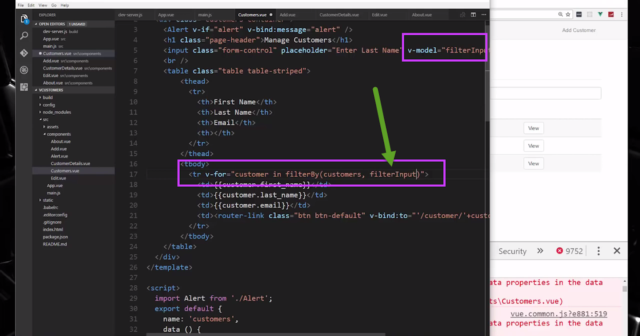
Task: Open the Vue devtools extension icon
Action: [x=601, y=14]
